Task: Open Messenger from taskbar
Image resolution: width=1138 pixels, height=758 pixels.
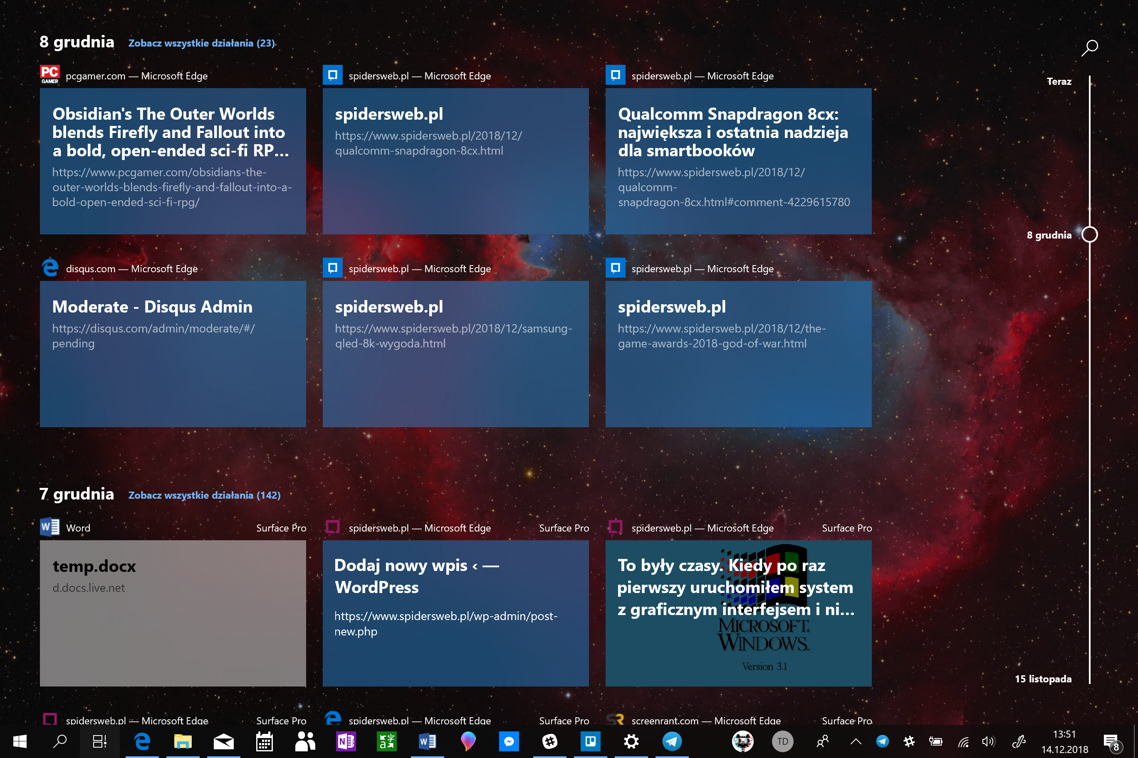Action: [509, 741]
